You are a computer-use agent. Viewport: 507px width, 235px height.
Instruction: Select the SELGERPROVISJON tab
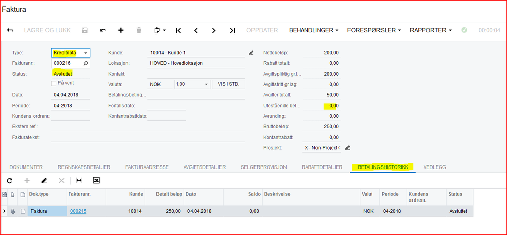[x=264, y=167]
